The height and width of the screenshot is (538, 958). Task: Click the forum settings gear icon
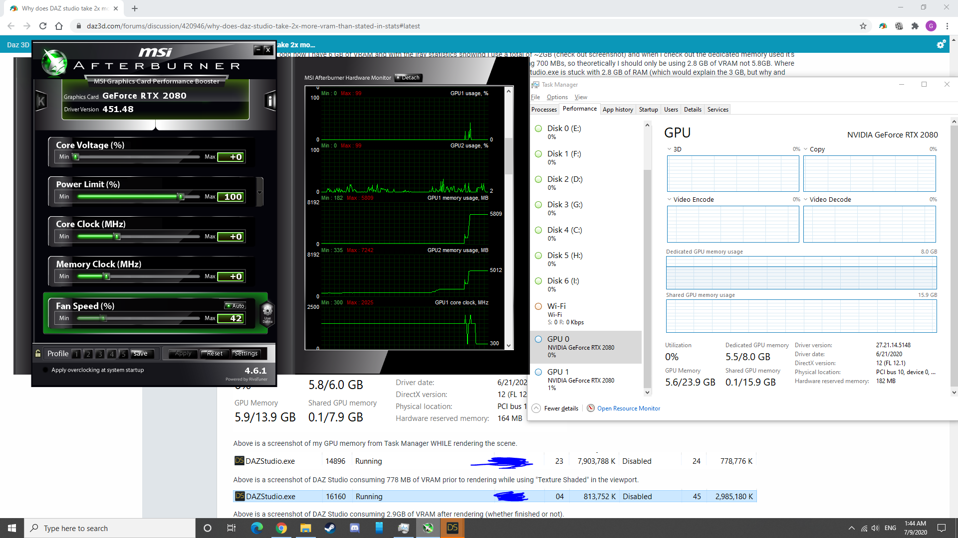(941, 45)
